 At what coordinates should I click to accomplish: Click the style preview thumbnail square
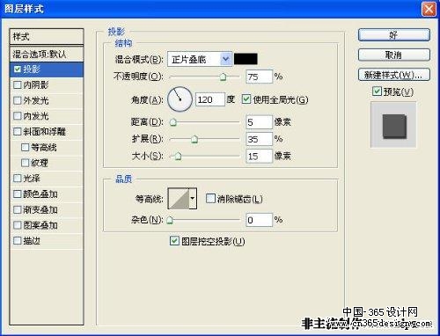pyautogui.click(x=394, y=126)
